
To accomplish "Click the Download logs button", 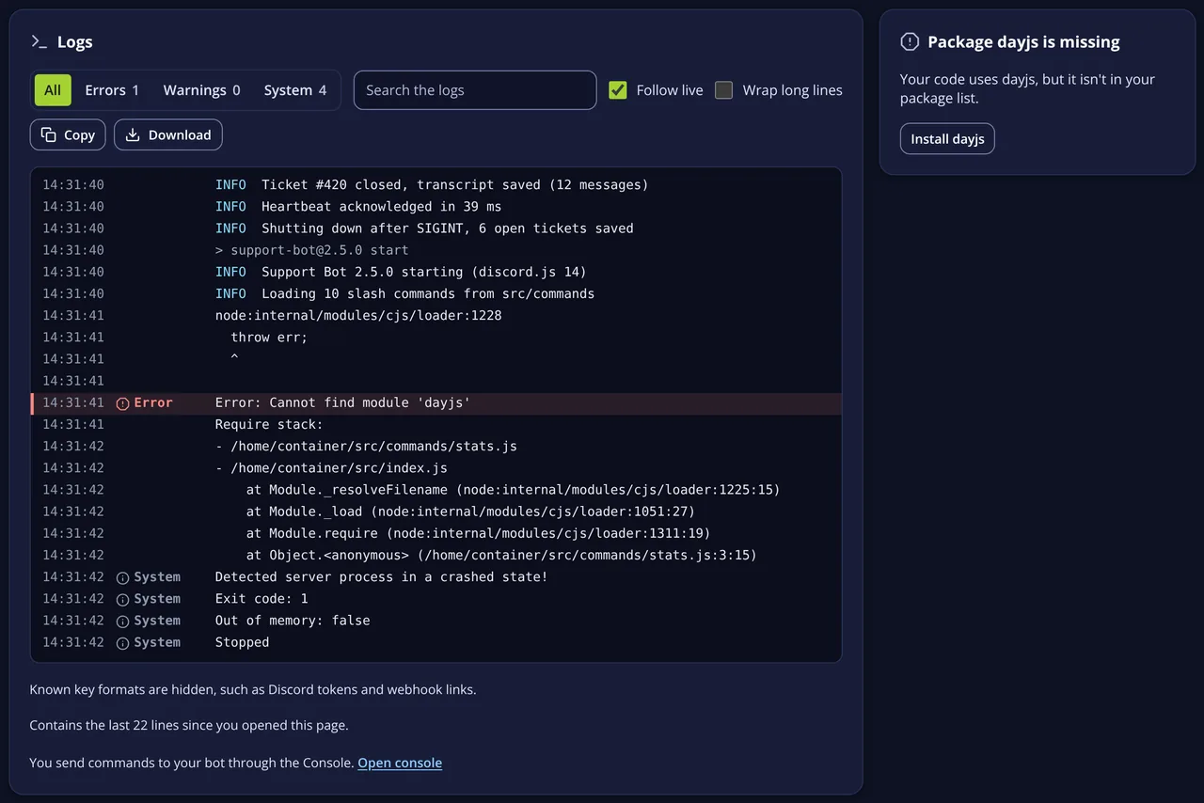I will pos(168,134).
